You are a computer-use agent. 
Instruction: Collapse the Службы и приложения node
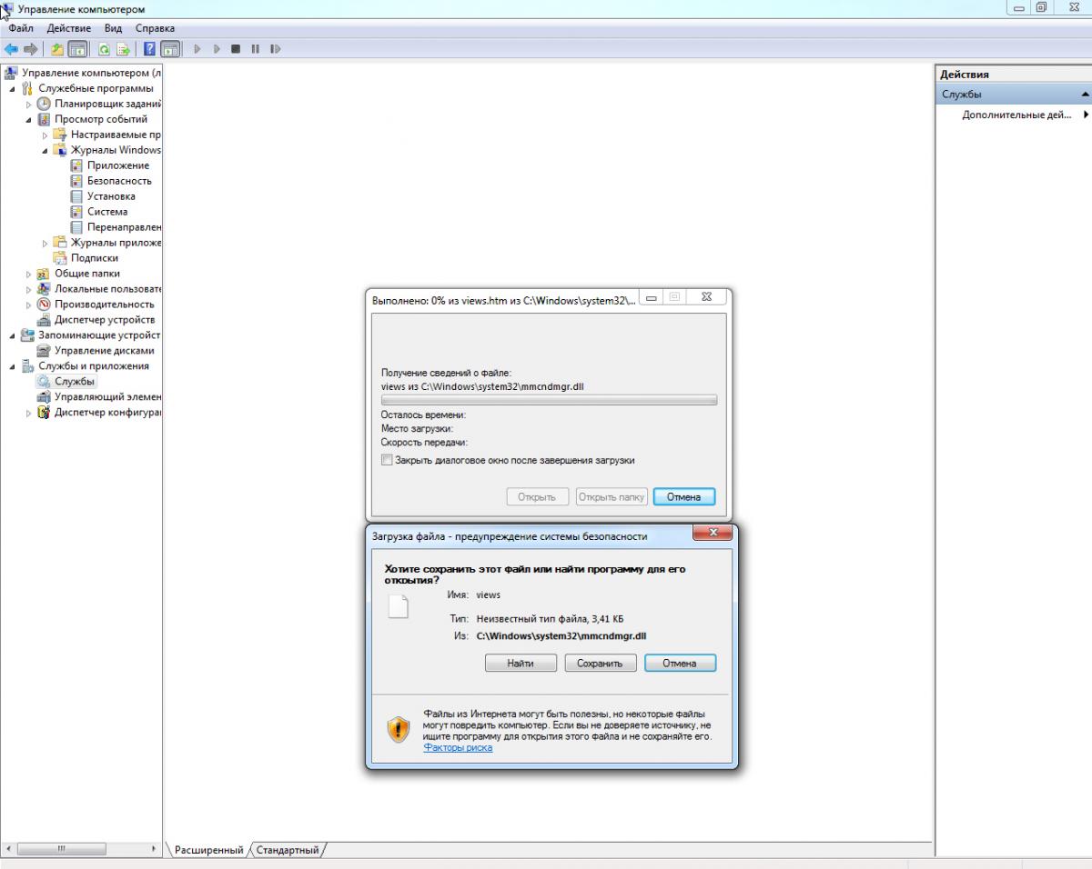(x=12, y=366)
